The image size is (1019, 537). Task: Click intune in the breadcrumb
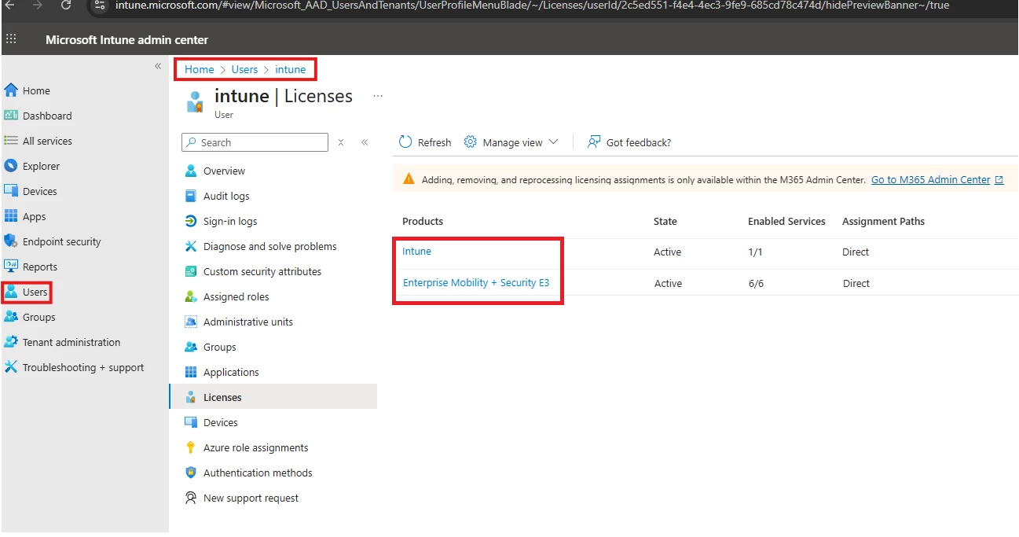pyautogui.click(x=291, y=69)
